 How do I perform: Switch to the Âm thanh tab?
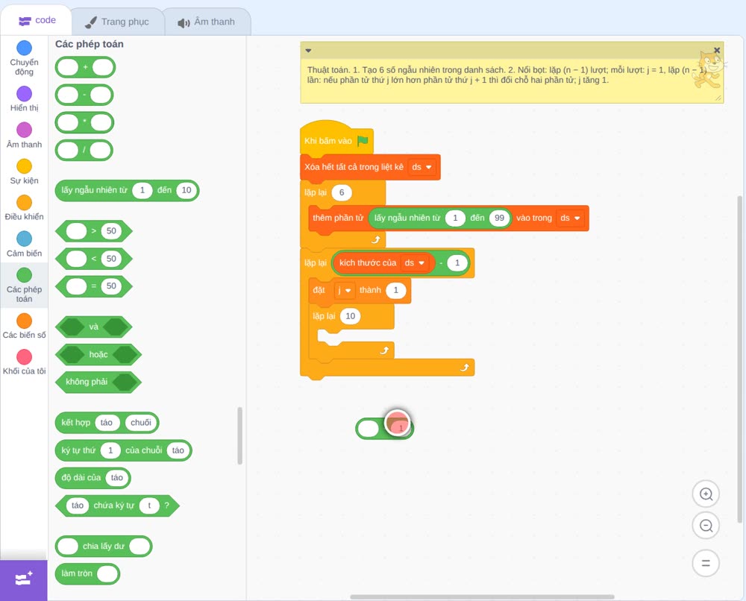[x=207, y=22]
